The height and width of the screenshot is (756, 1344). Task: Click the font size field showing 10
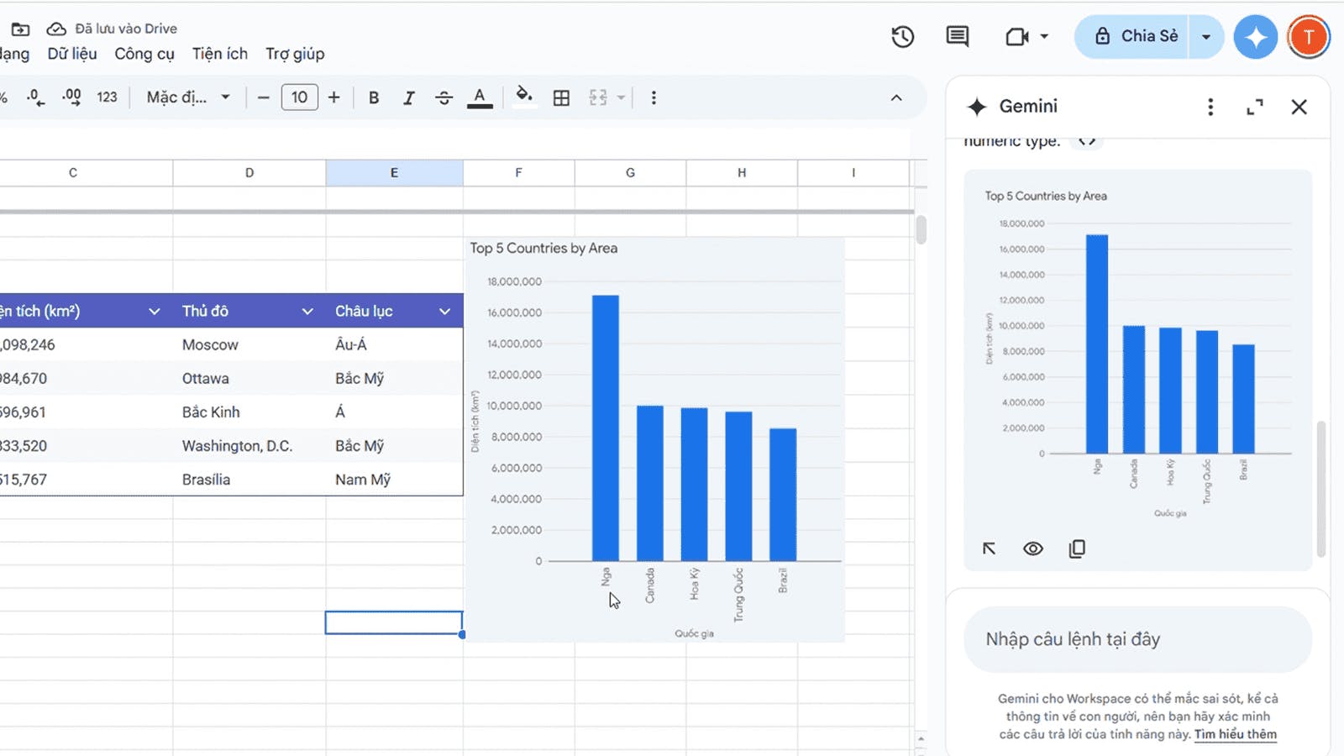pos(300,97)
